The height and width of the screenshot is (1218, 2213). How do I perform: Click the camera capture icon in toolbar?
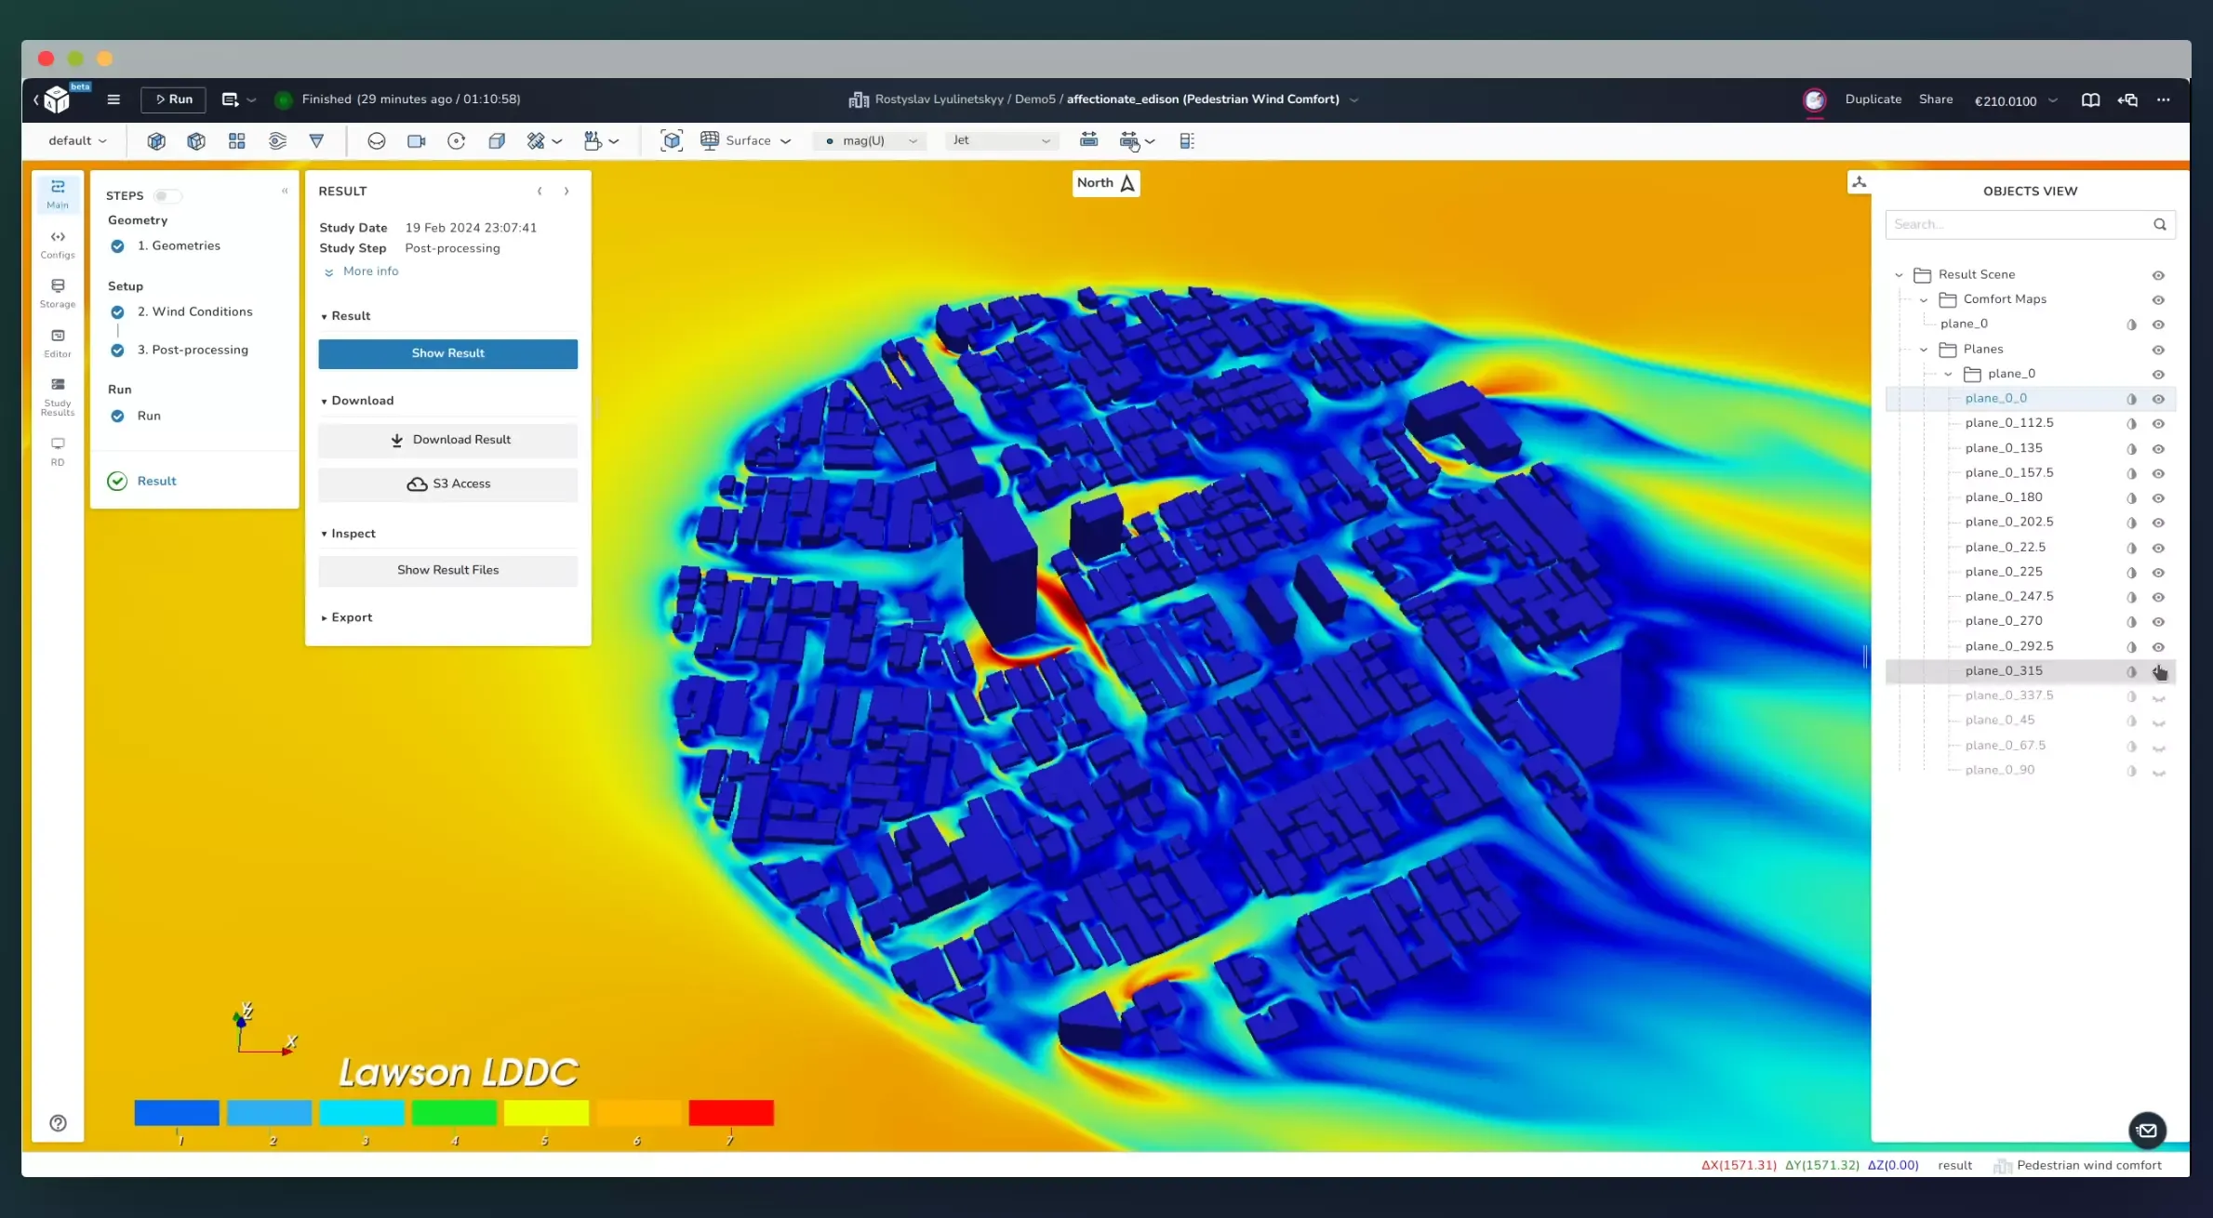[x=416, y=140]
